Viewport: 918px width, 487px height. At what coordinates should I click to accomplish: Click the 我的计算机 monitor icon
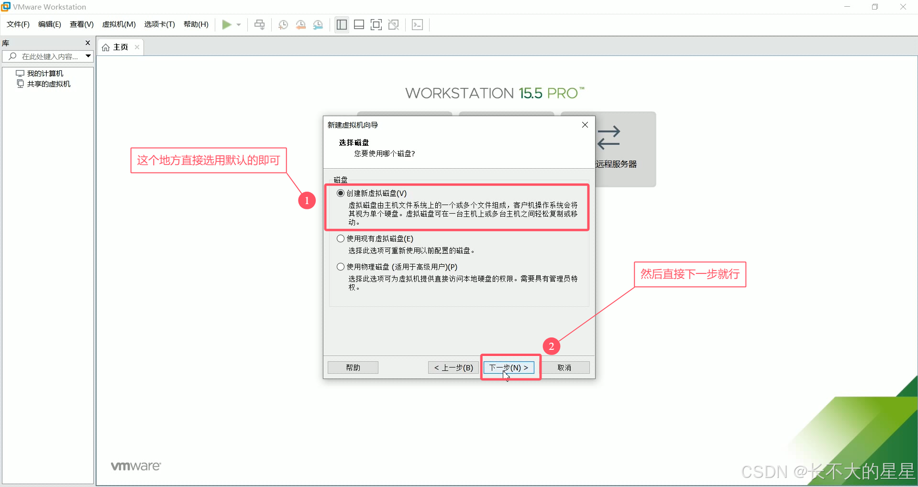20,73
